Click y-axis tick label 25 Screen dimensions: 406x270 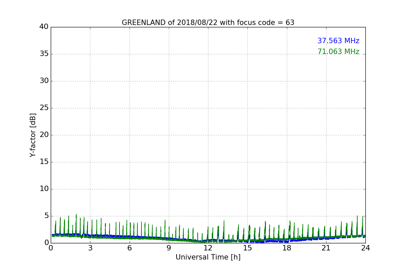click(x=44, y=108)
